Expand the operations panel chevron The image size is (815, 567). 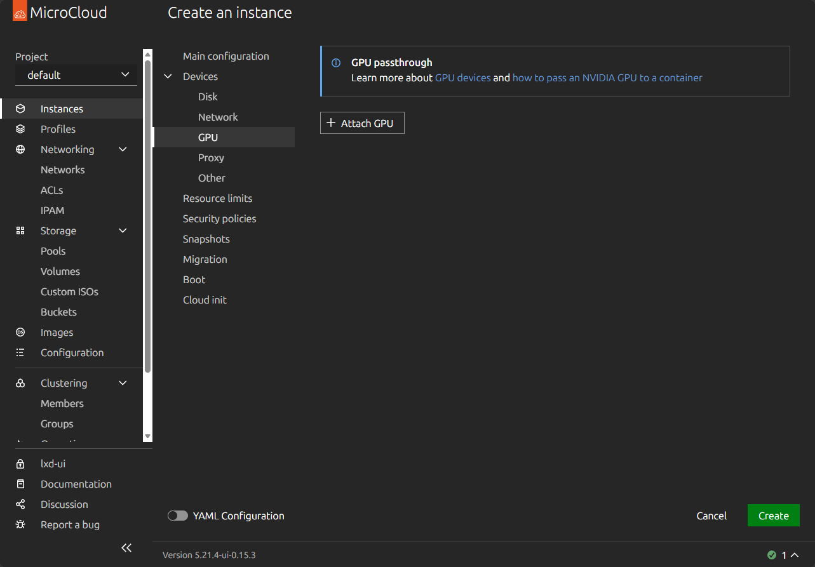point(795,555)
